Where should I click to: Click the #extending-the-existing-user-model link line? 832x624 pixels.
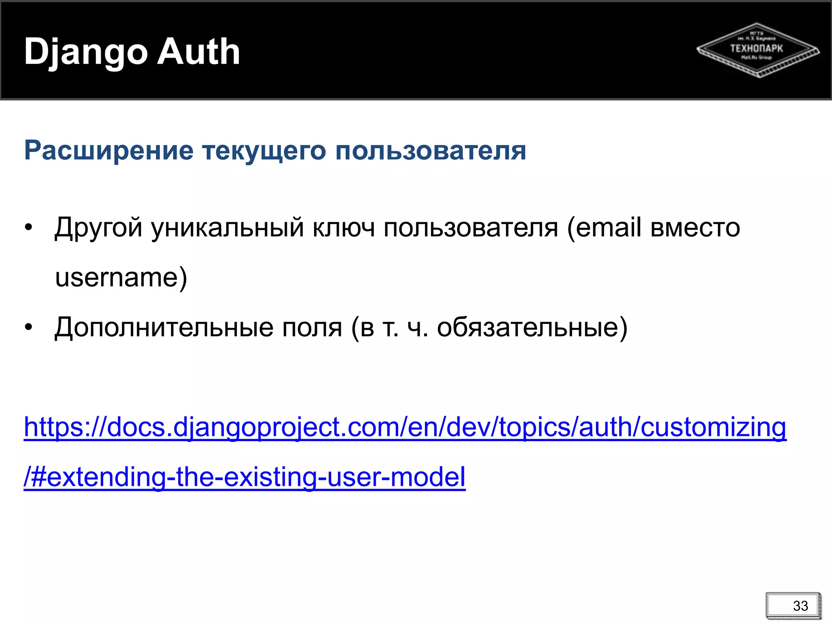(x=245, y=477)
